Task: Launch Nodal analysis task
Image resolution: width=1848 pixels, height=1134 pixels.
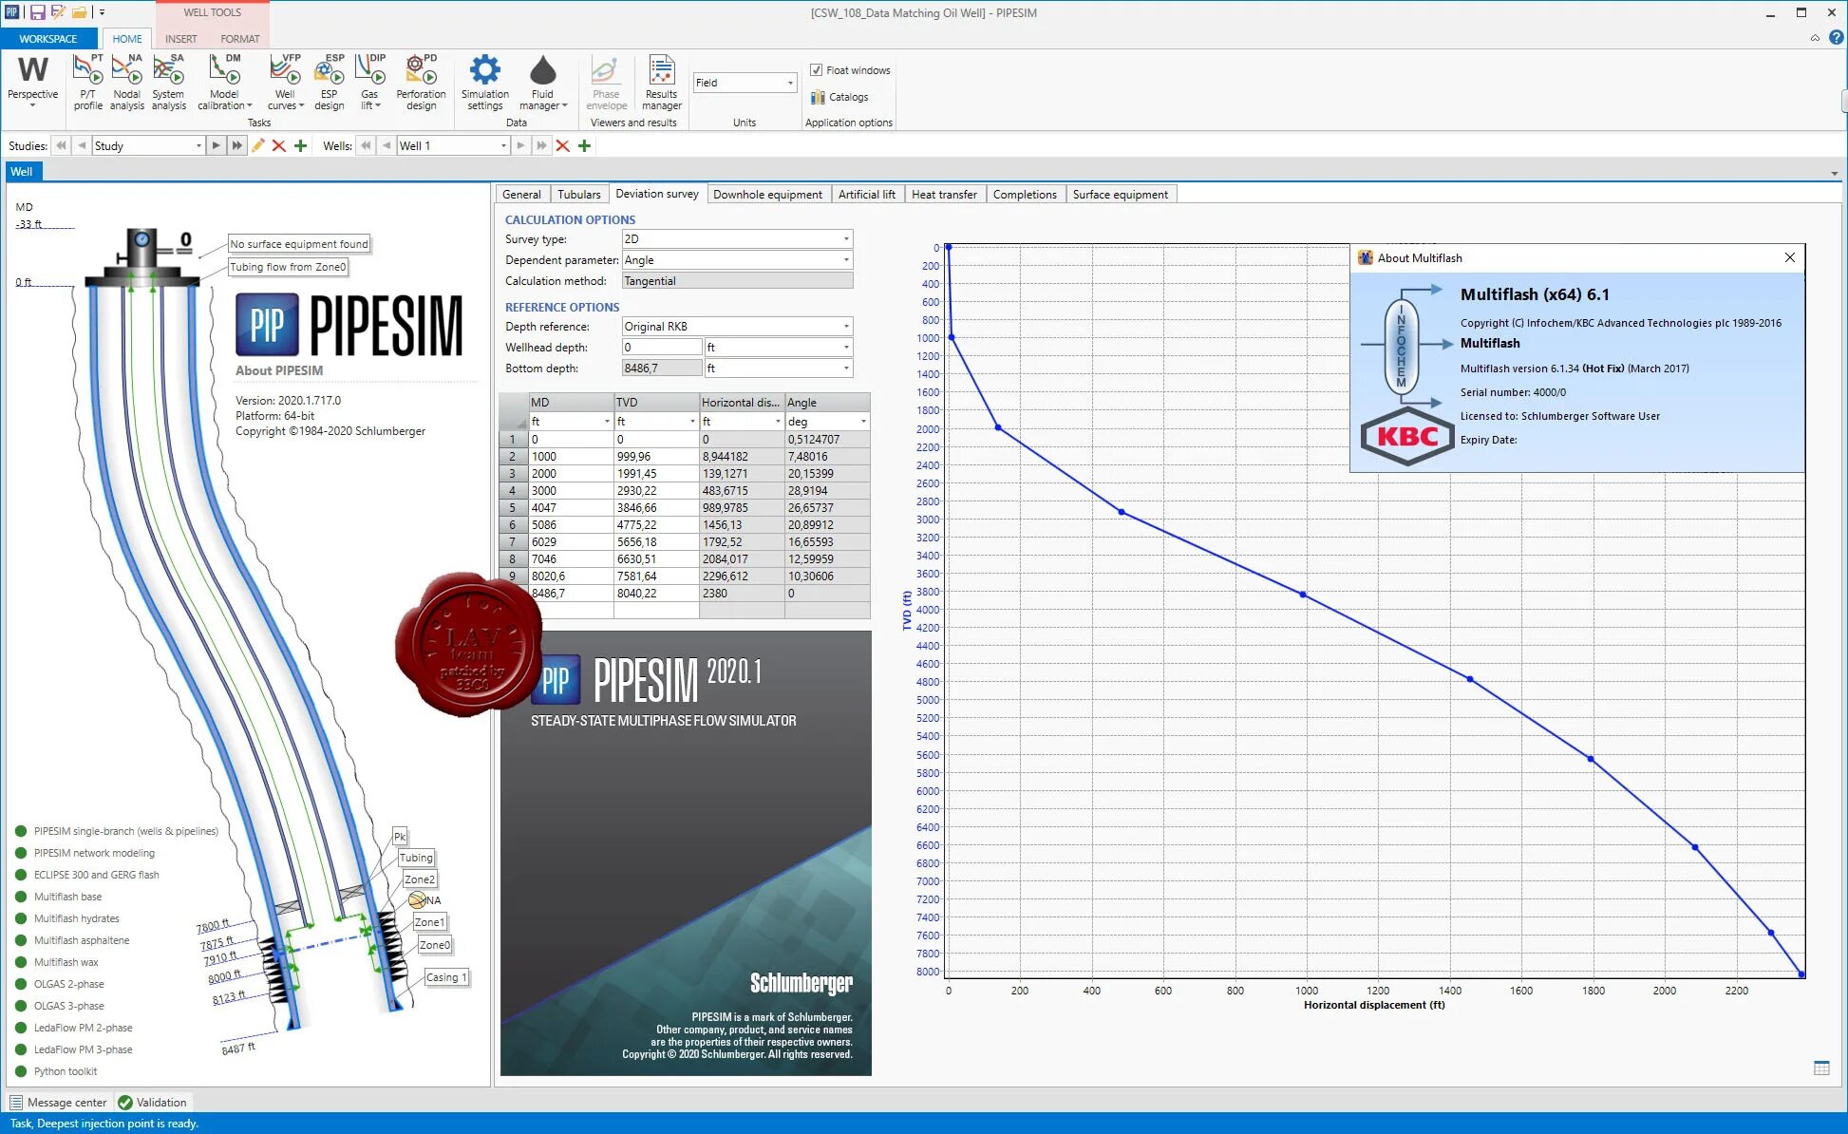Action: [126, 83]
